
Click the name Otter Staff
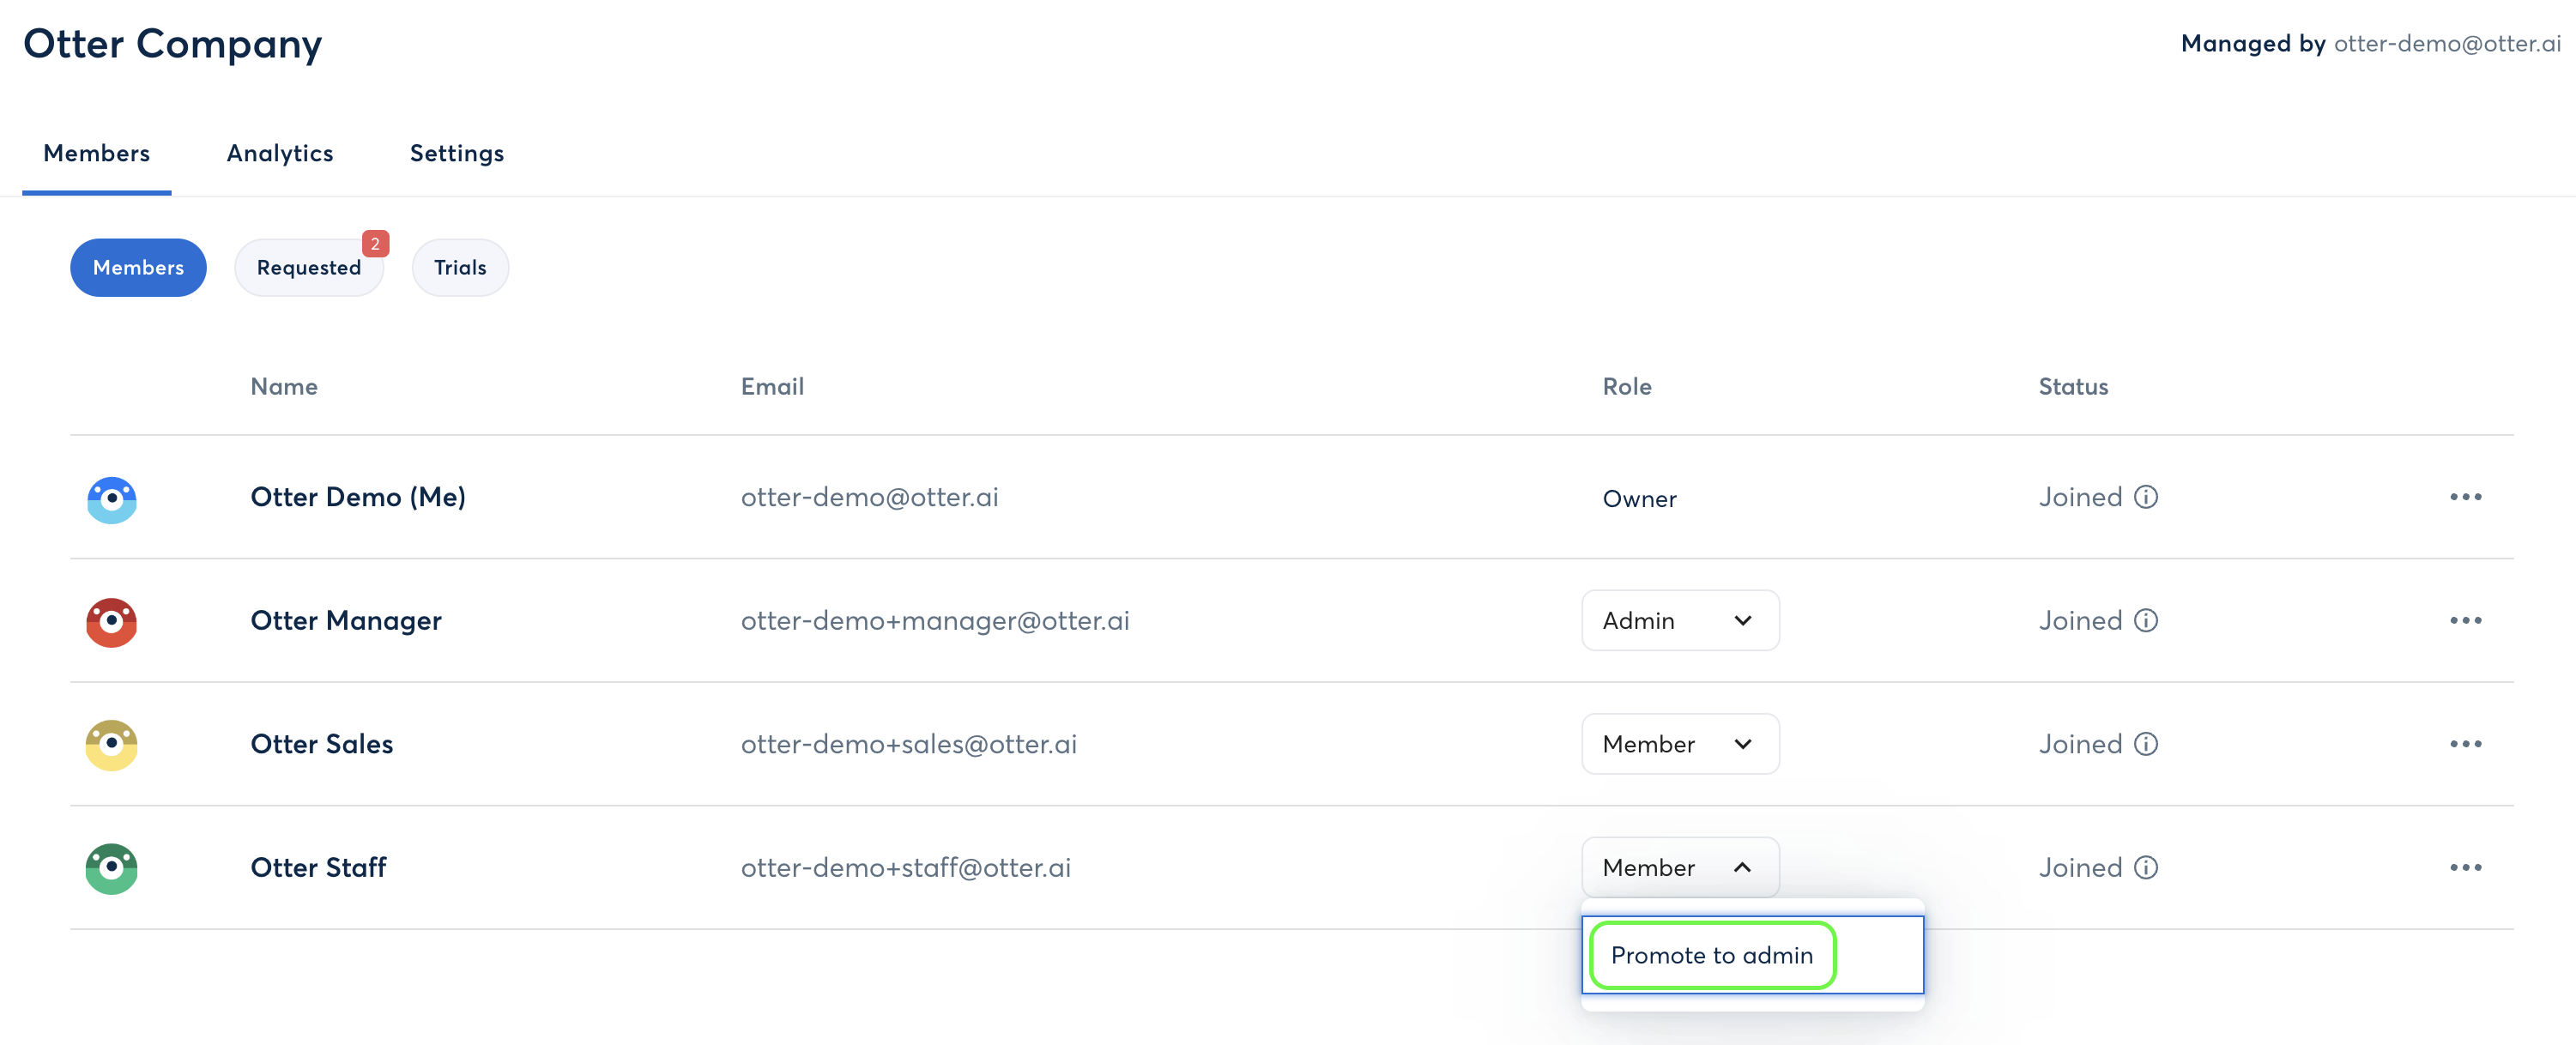(318, 867)
